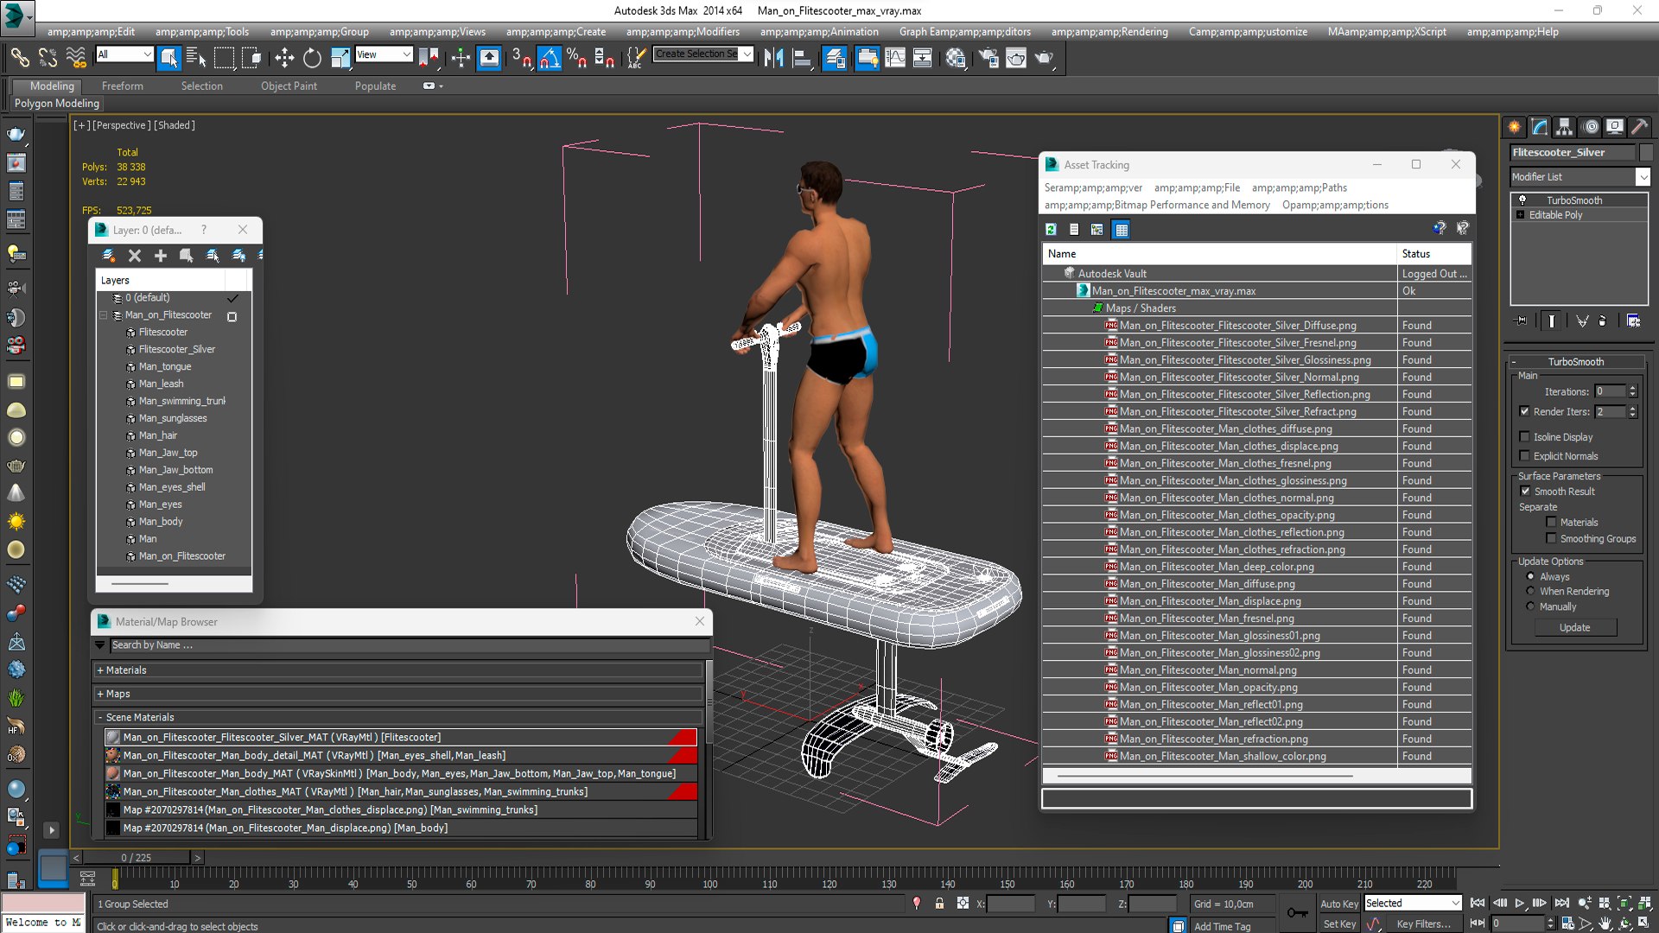1659x933 pixels.
Task: Click table view icon in Asset Tracking
Action: [1121, 229]
